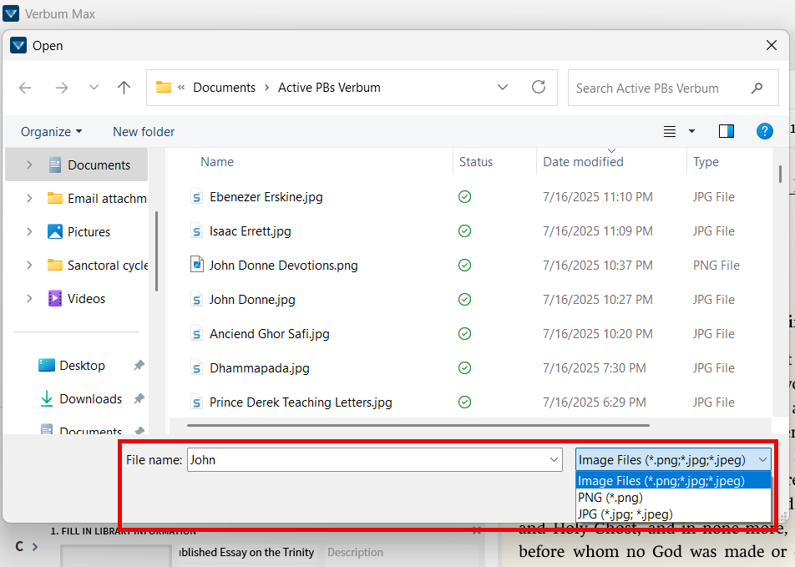Click the Verbum Max app icon
The width and height of the screenshot is (795, 567).
pyautogui.click(x=11, y=13)
